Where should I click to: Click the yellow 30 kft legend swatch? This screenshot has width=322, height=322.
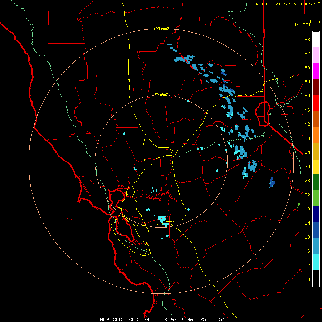316,166
